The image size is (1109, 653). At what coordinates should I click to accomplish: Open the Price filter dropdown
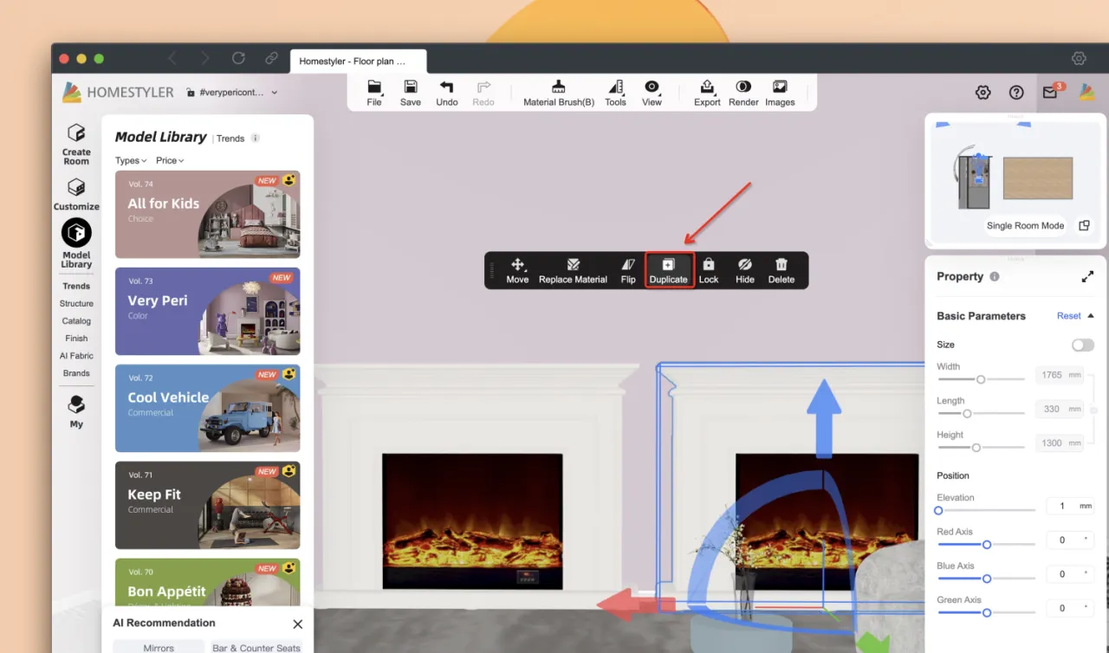[170, 160]
